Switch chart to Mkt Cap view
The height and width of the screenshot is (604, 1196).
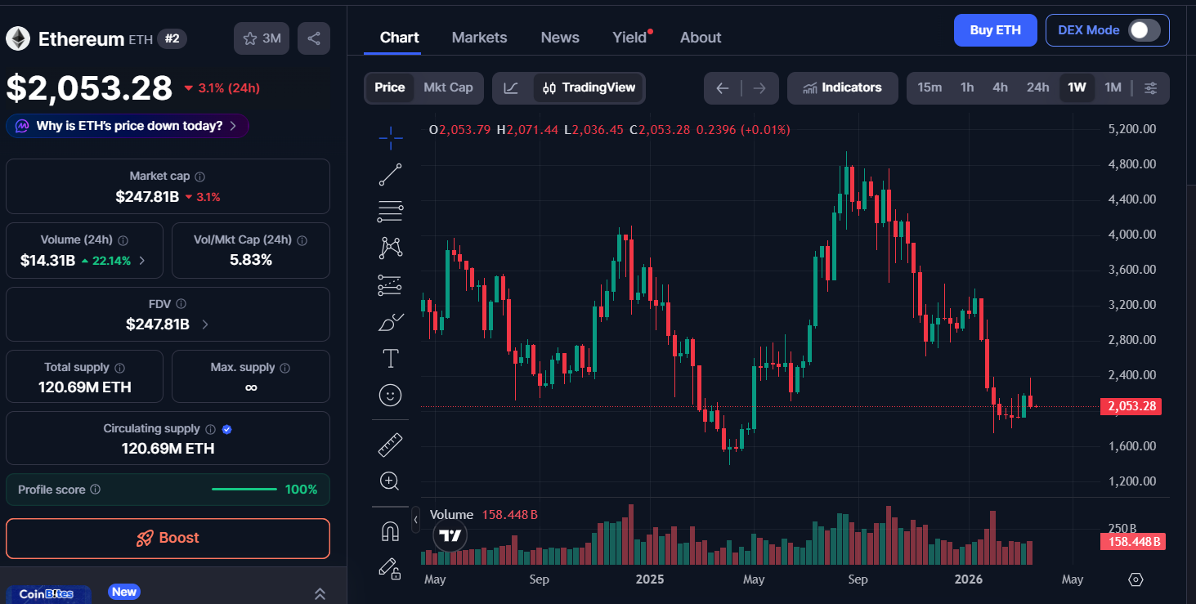448,87
